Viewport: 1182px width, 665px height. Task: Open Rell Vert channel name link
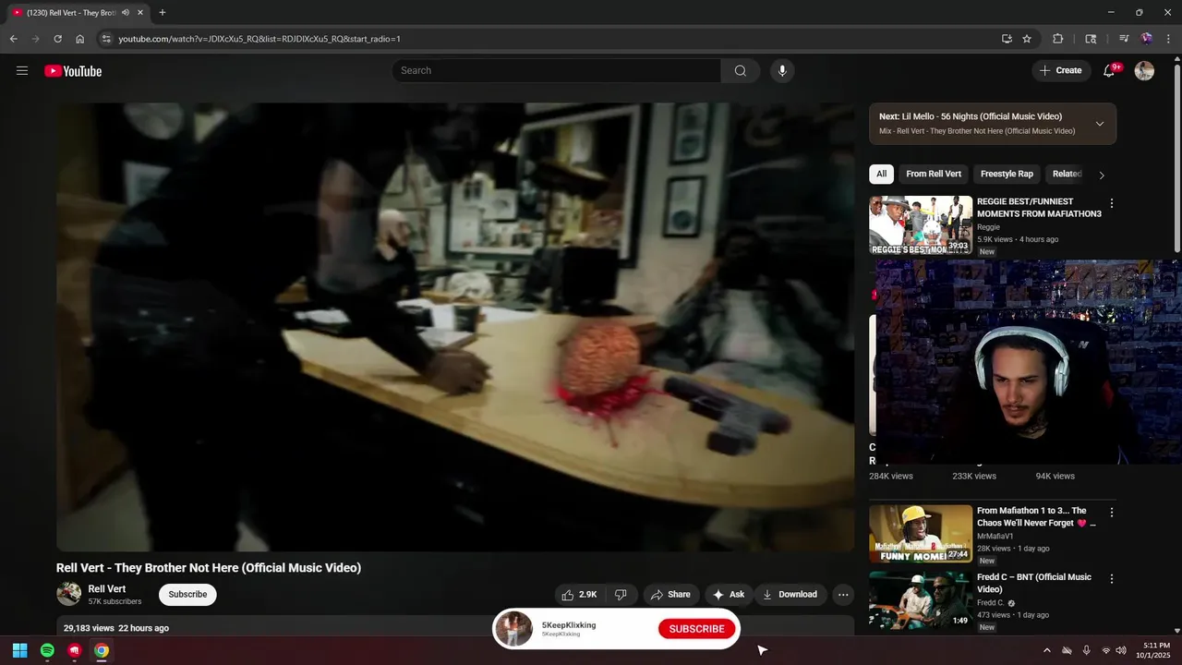pyautogui.click(x=107, y=589)
